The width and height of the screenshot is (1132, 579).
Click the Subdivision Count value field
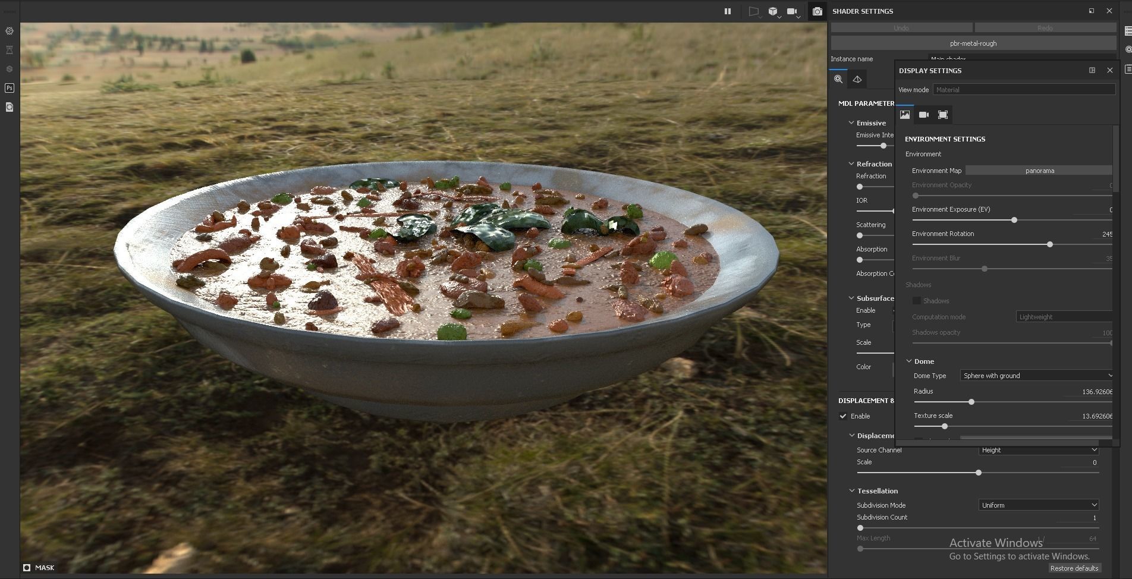pos(1077,518)
